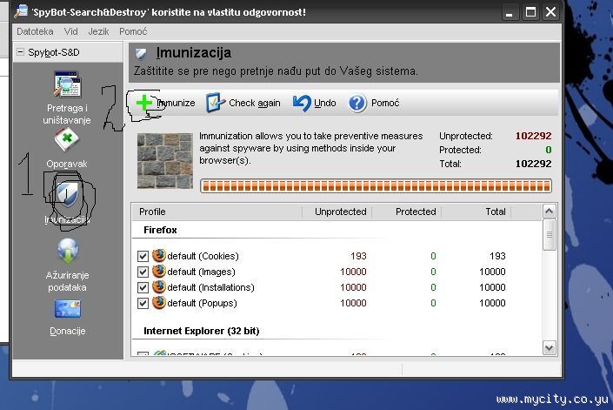
Task: Click the Unprotected column header
Action: (341, 212)
